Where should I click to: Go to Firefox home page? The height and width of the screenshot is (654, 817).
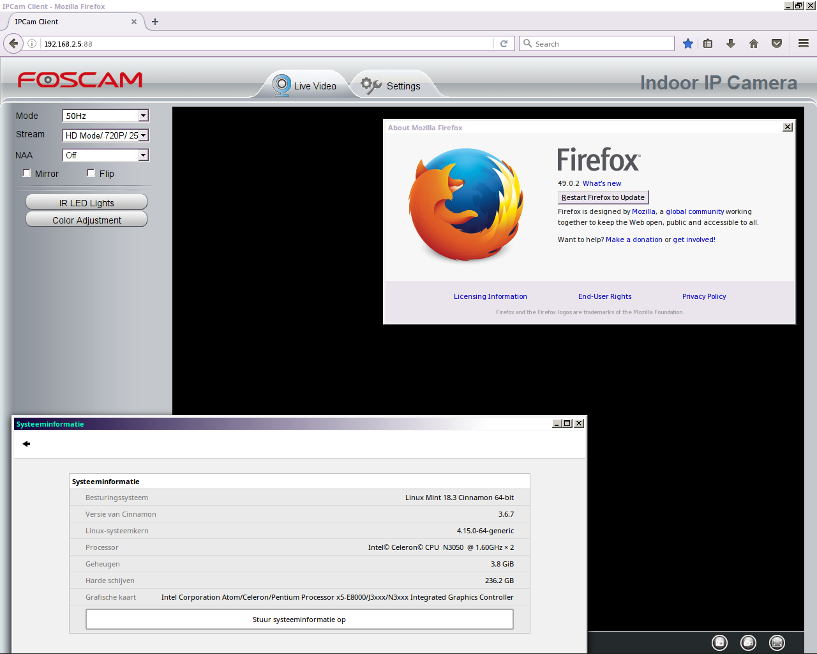click(x=754, y=43)
